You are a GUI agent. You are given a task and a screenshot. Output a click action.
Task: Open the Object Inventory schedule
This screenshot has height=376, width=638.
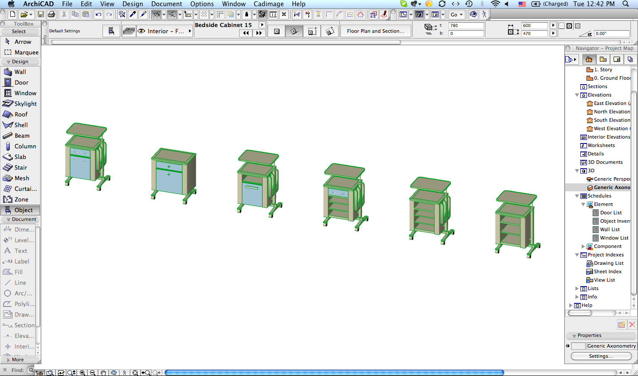click(614, 221)
